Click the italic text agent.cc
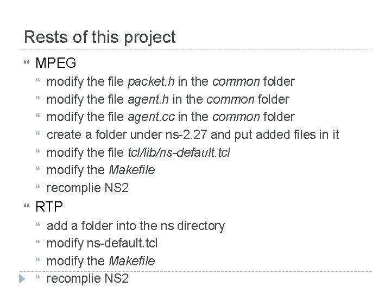Image resolution: width=391 pixels, height=293 pixels. (151, 117)
